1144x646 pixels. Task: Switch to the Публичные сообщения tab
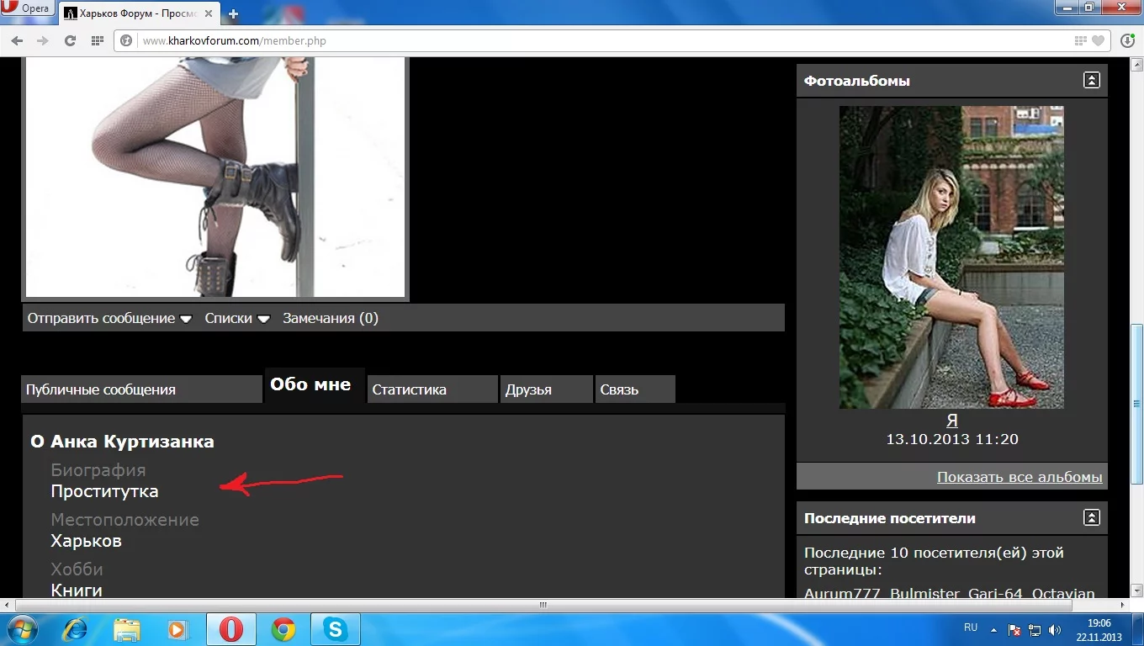click(x=141, y=389)
